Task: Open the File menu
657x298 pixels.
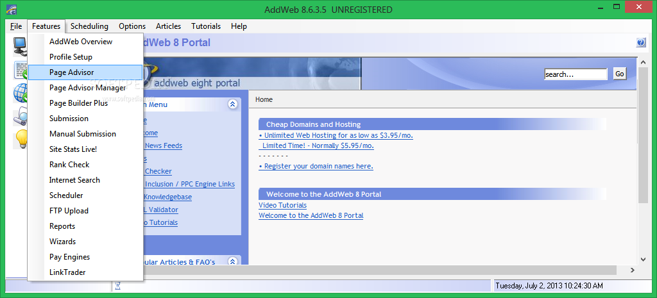Action: pyautogui.click(x=16, y=26)
